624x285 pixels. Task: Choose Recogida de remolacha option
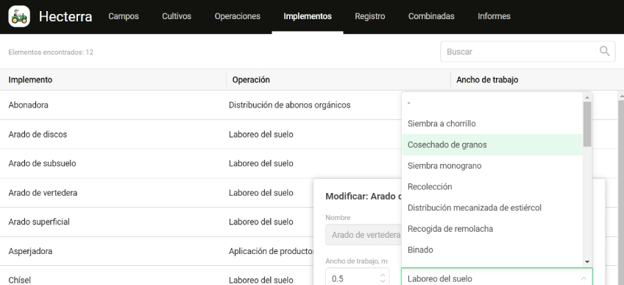492,229
